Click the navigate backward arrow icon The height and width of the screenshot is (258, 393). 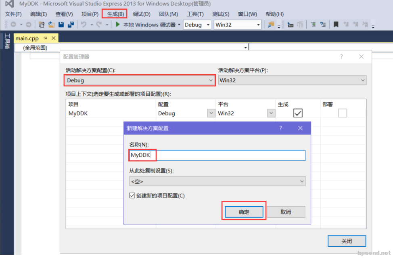pyautogui.click(x=14, y=25)
